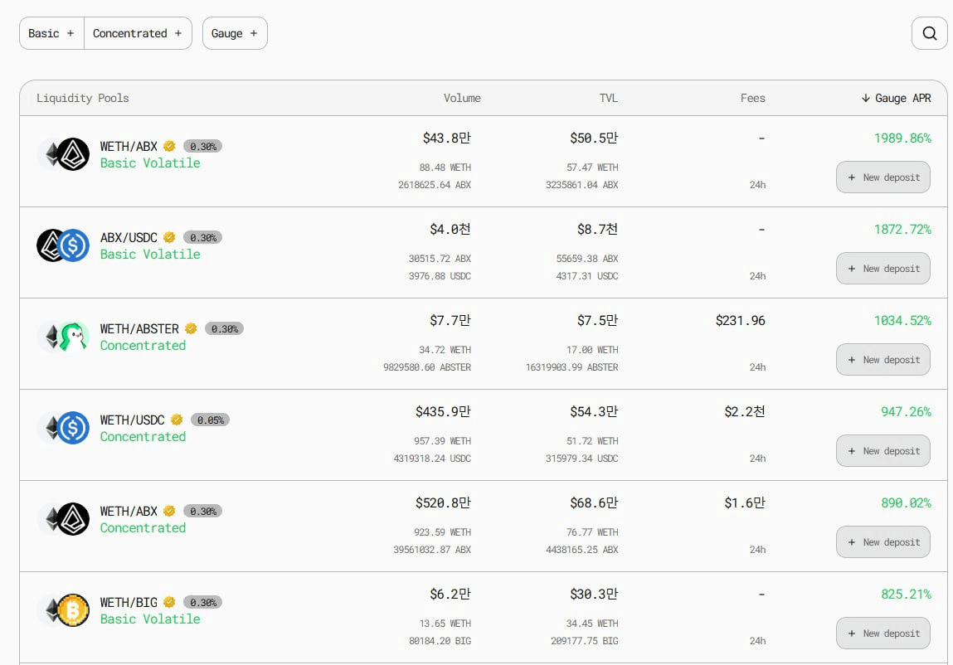953x665 pixels.
Task: Sort the list by TVL header
Action: pos(608,98)
